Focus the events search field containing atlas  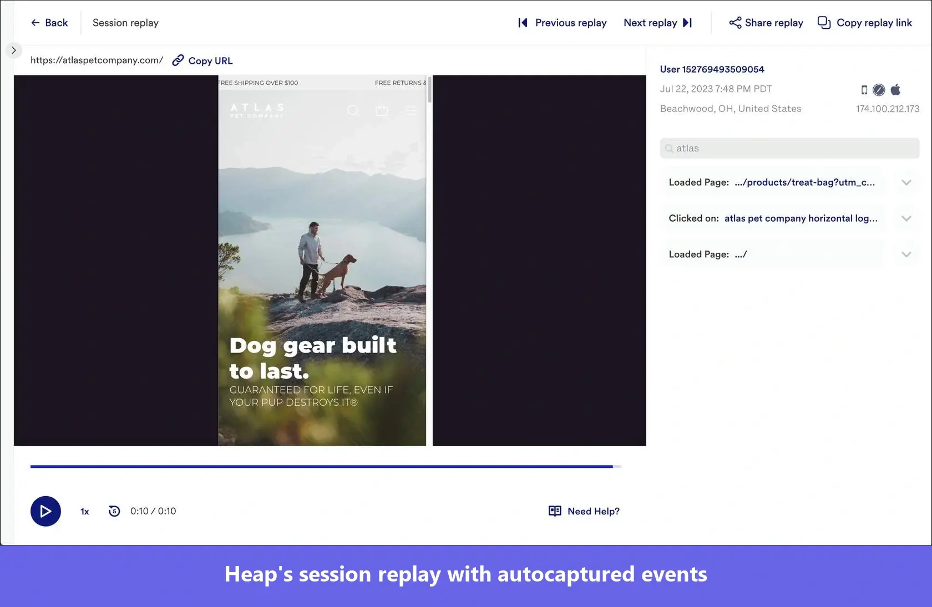pos(789,149)
